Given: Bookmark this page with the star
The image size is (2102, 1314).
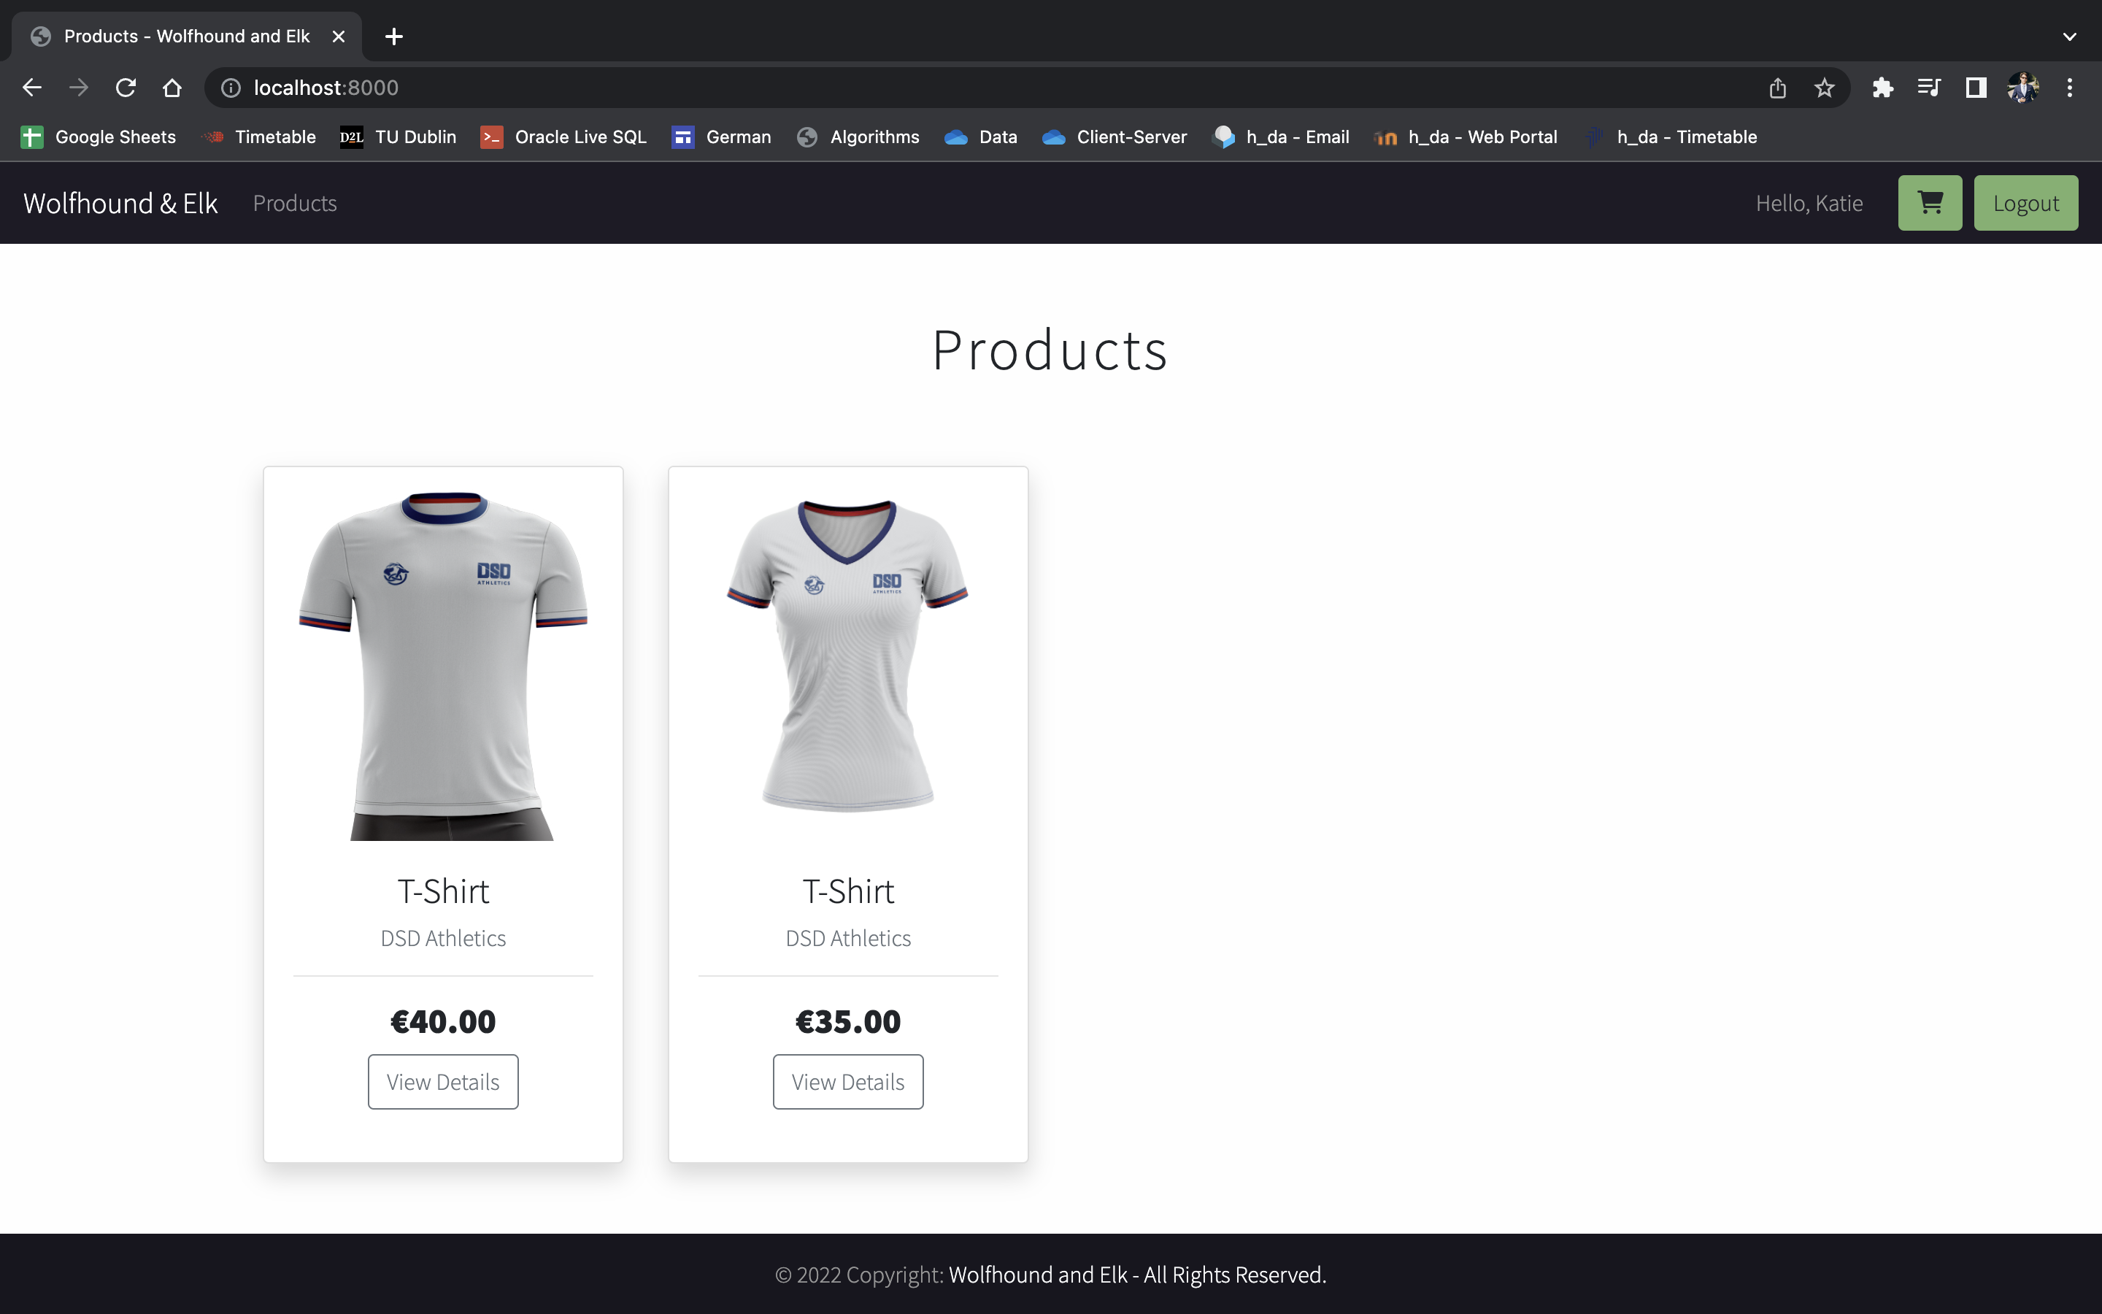Looking at the screenshot, I should point(1824,88).
